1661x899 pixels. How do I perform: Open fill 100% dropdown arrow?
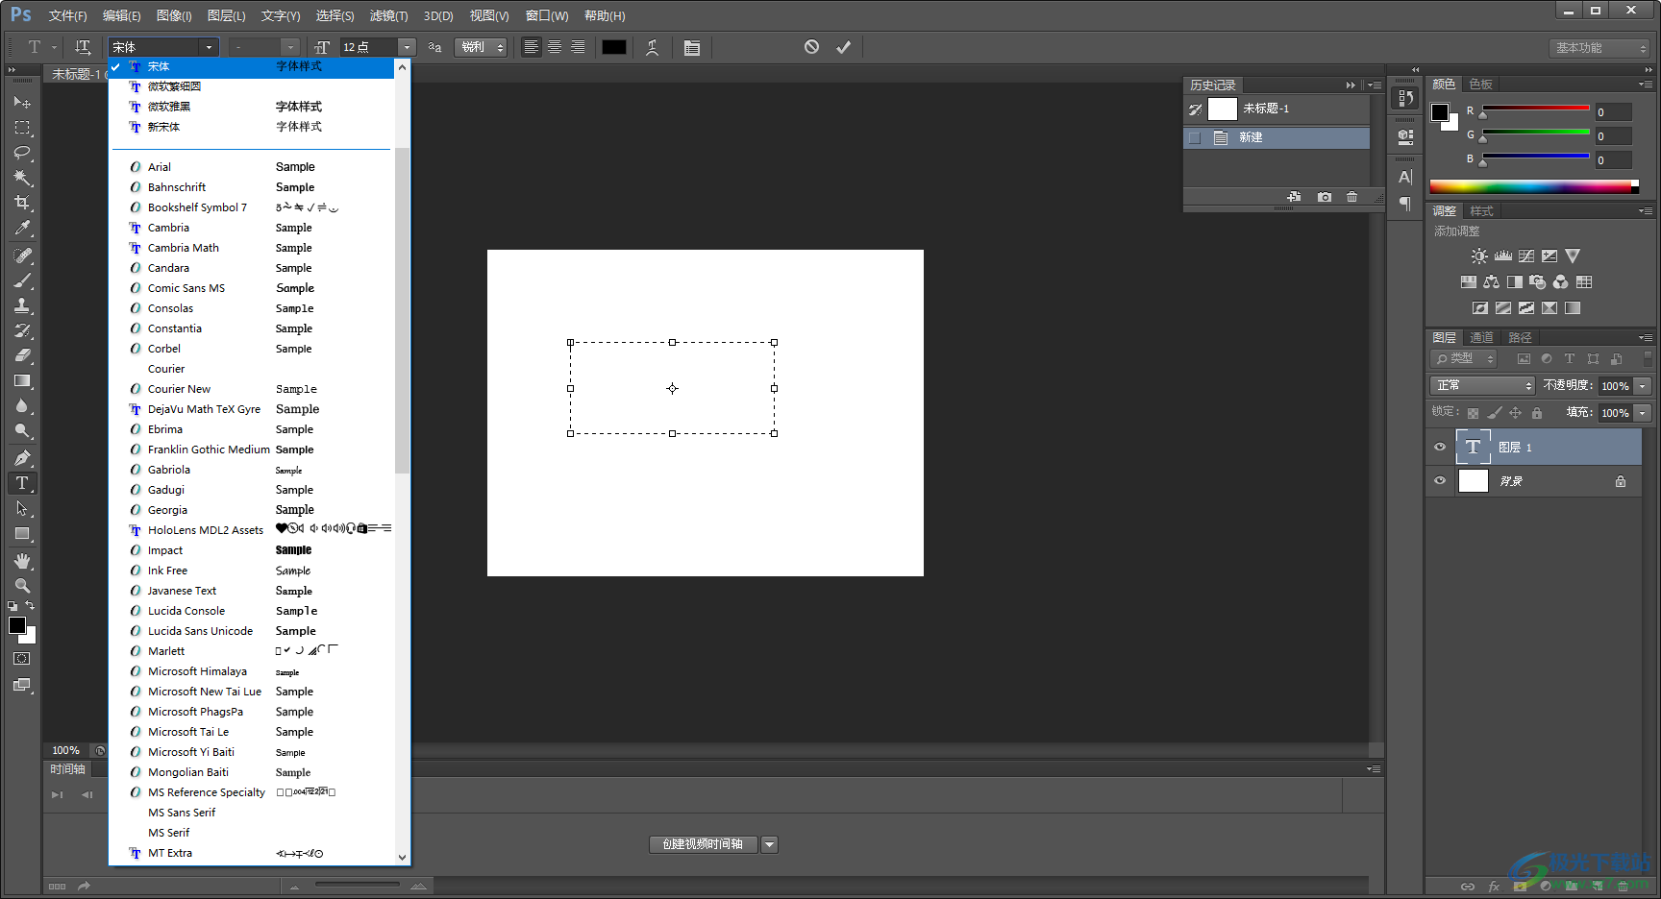pyautogui.click(x=1643, y=413)
